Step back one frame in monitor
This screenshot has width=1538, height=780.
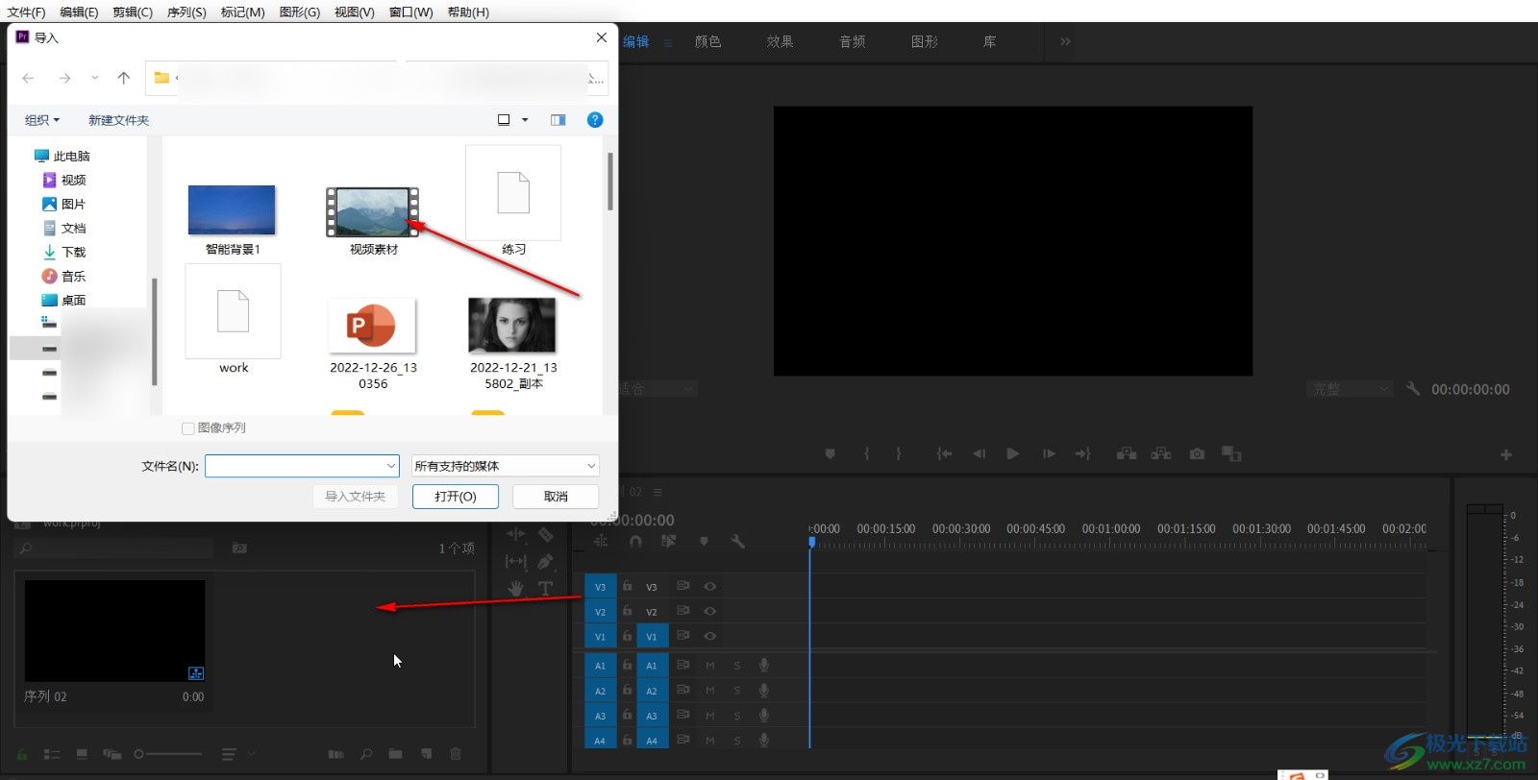(x=979, y=453)
